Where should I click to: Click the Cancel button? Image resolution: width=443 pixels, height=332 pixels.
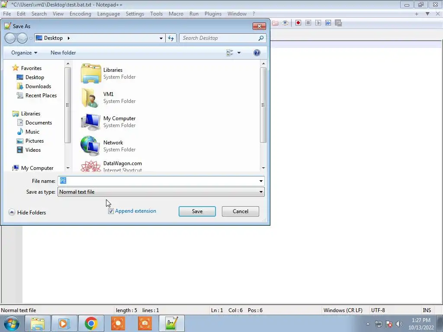(x=241, y=211)
